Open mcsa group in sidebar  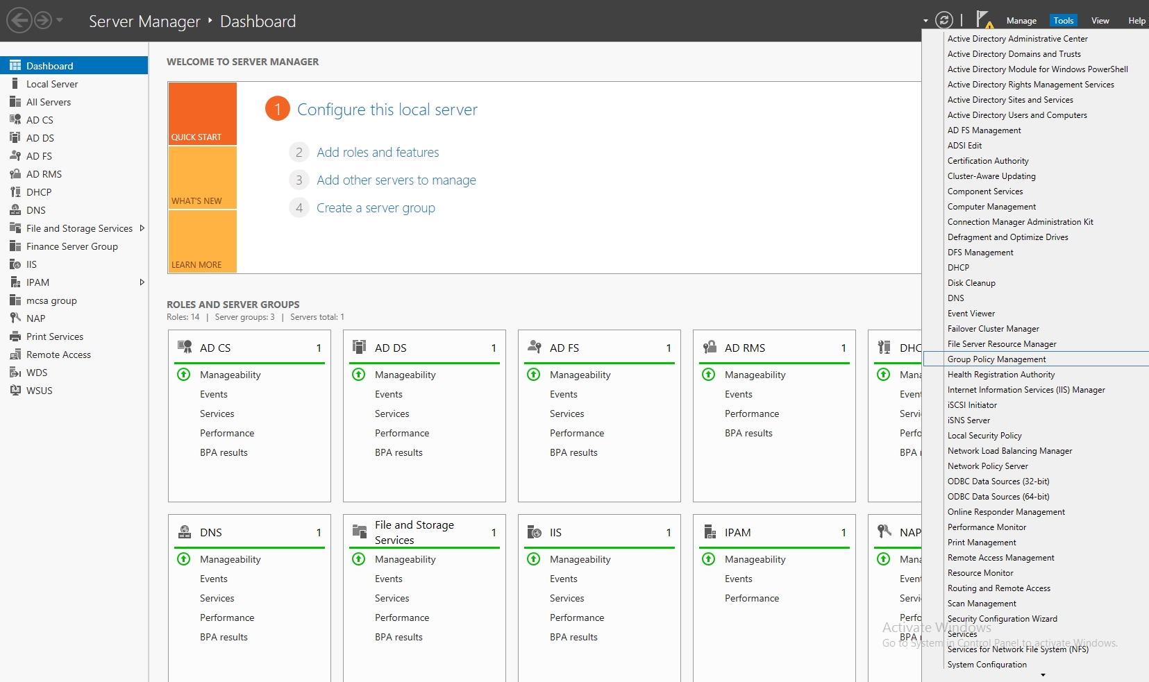[51, 300]
